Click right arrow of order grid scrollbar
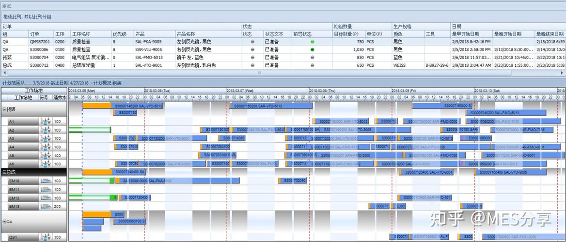 coord(563,73)
